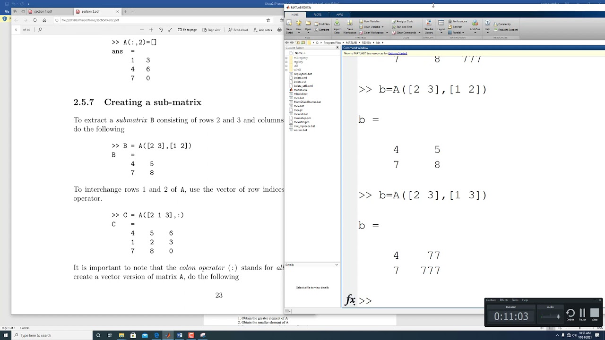Switch to the APPS tab in MATLAB
Viewport: 605px width, 340px height.
point(339,15)
